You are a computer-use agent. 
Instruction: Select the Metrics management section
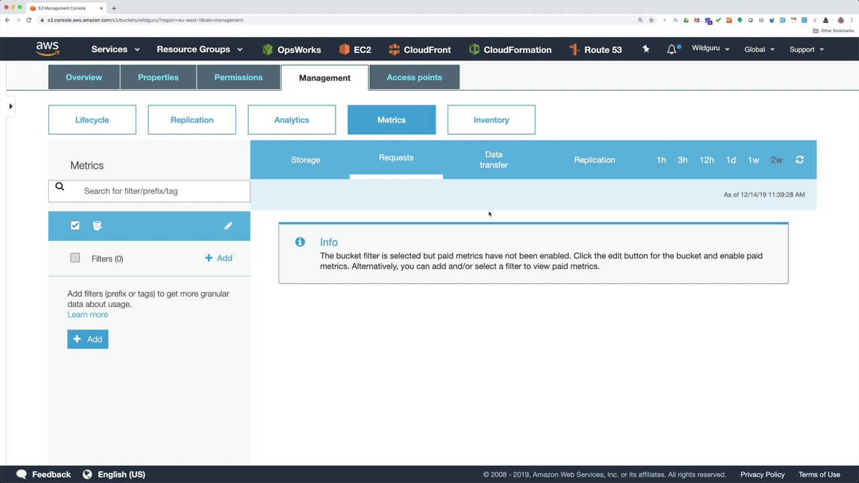pos(391,120)
